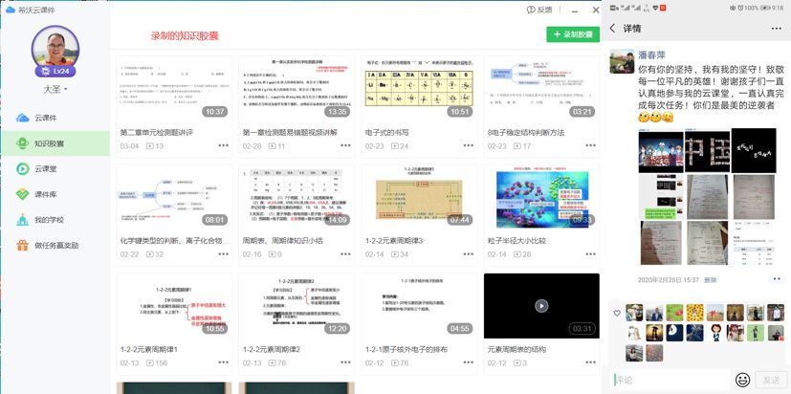Open the 反馈 feedback link
791x394 pixels.
point(539,9)
